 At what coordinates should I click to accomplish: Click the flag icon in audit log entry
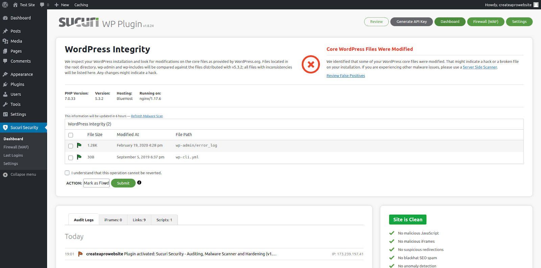tap(80, 254)
